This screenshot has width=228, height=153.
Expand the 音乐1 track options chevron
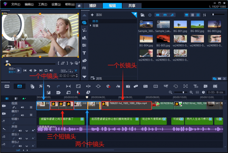(x=27, y=138)
